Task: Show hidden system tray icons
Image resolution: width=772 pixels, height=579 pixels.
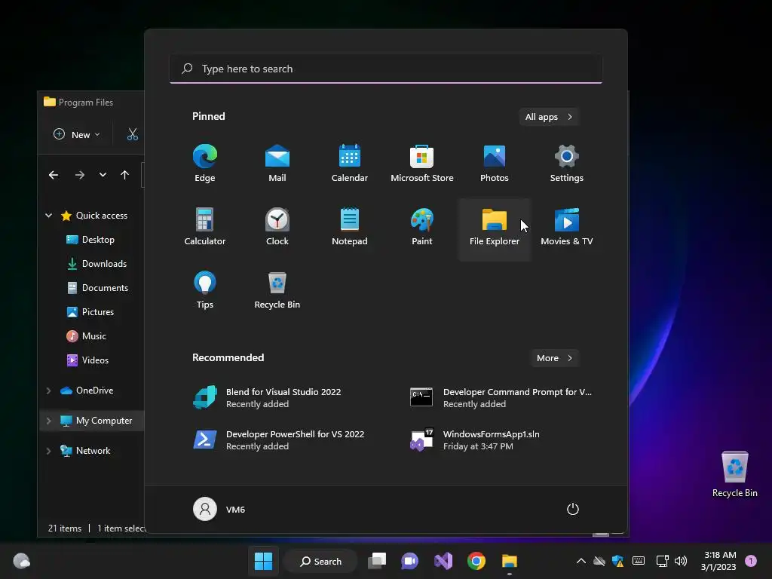Action: tap(581, 561)
